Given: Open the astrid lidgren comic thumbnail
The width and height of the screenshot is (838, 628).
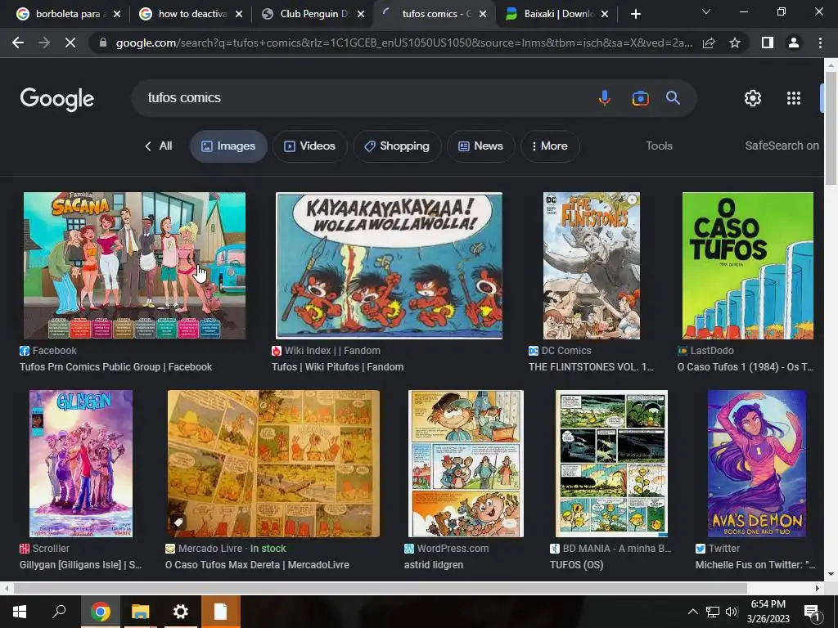Looking at the screenshot, I should [x=466, y=464].
